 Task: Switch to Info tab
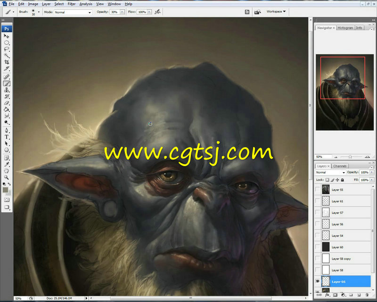click(x=359, y=28)
